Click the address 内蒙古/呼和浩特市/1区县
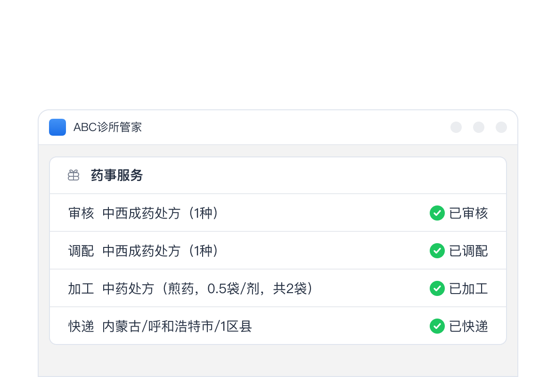Viewport: 556px width, 377px height. pos(177,327)
